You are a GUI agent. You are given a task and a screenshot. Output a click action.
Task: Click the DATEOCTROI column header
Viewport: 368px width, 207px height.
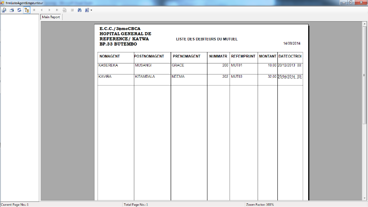(x=290, y=56)
